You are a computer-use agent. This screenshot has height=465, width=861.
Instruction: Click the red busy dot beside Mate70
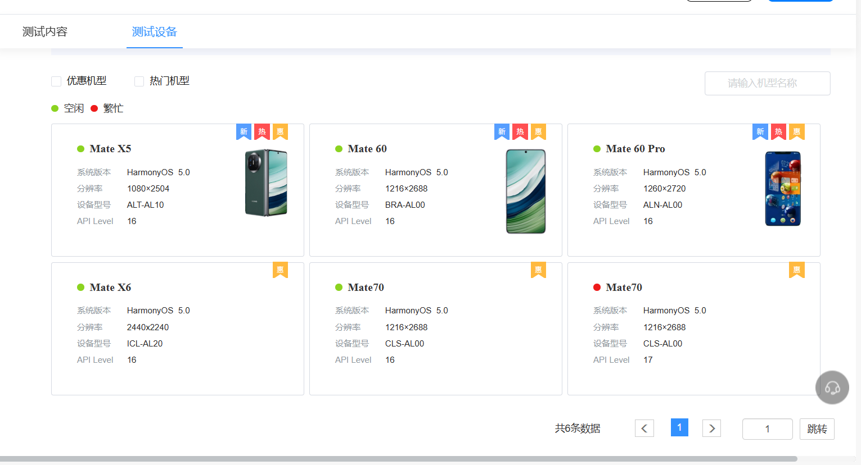pos(597,288)
